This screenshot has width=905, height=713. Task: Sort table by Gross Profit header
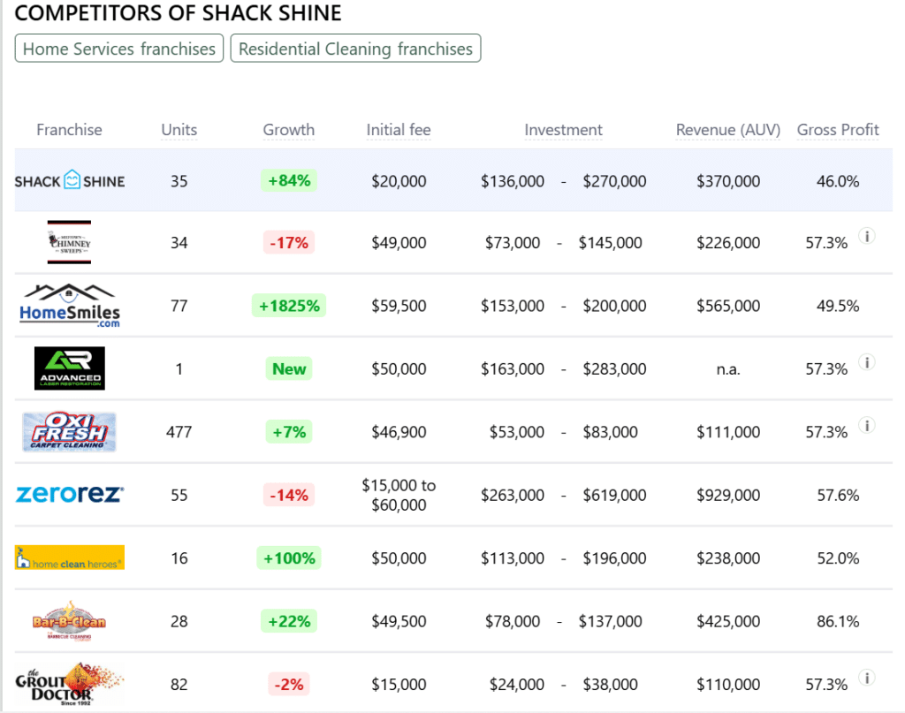(838, 130)
